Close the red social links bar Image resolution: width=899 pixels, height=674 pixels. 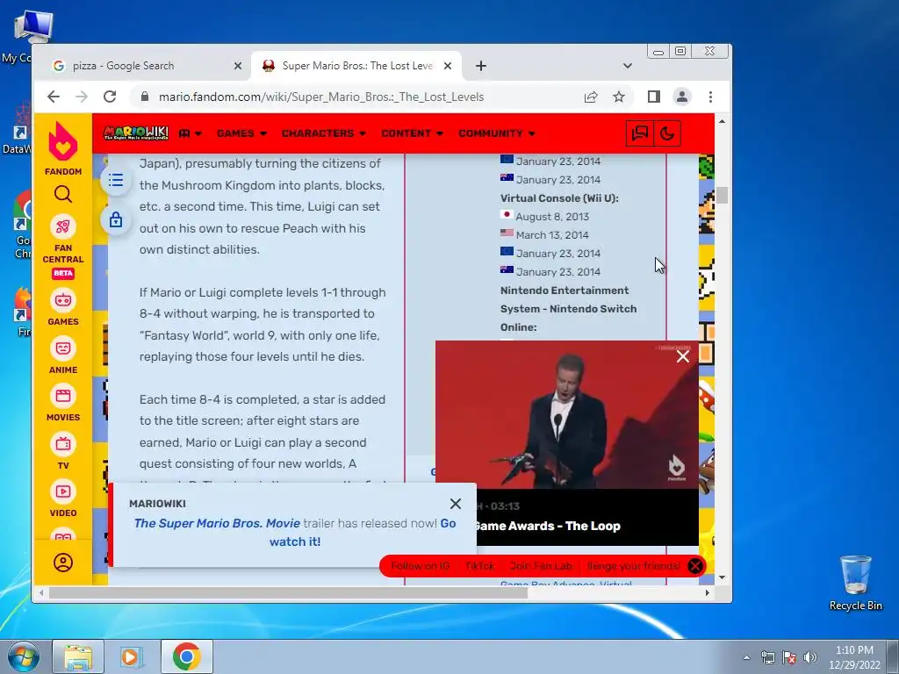coord(695,566)
